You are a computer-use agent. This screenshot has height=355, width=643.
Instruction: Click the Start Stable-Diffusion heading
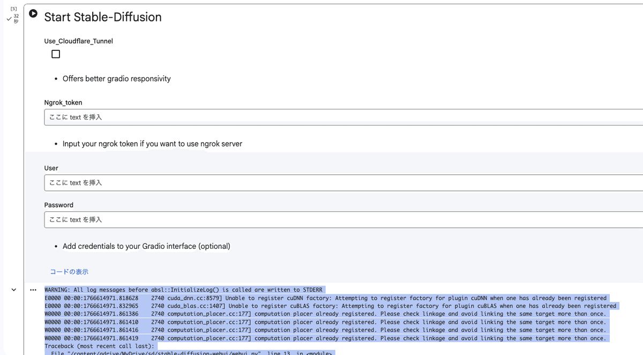[x=102, y=17]
